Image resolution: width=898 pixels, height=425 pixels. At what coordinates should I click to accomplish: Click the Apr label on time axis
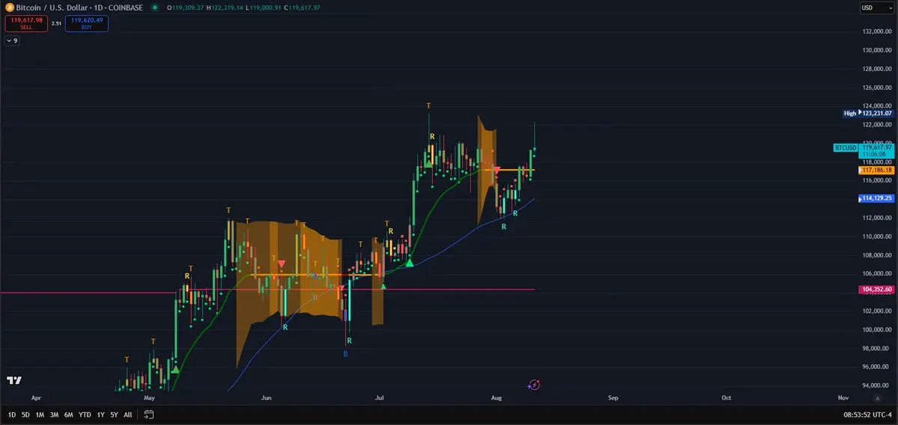click(37, 397)
